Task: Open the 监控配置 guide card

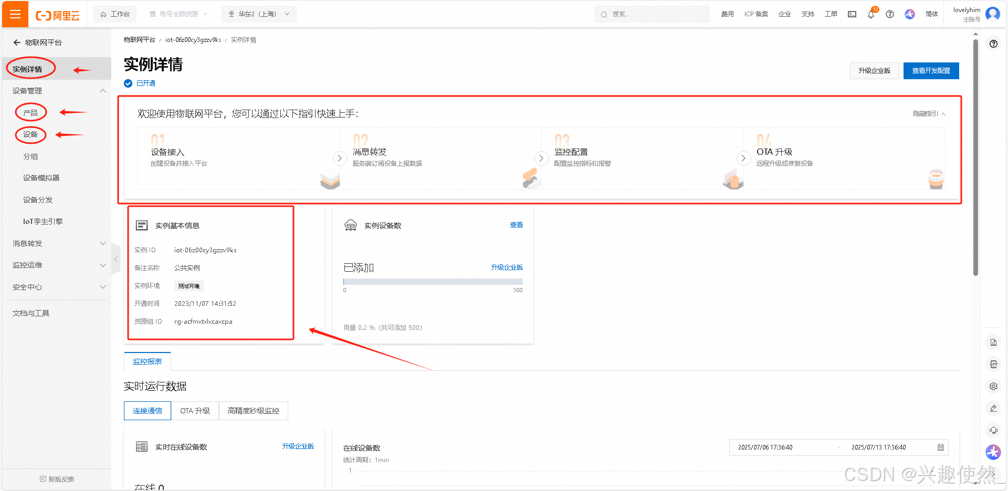Action: point(642,158)
